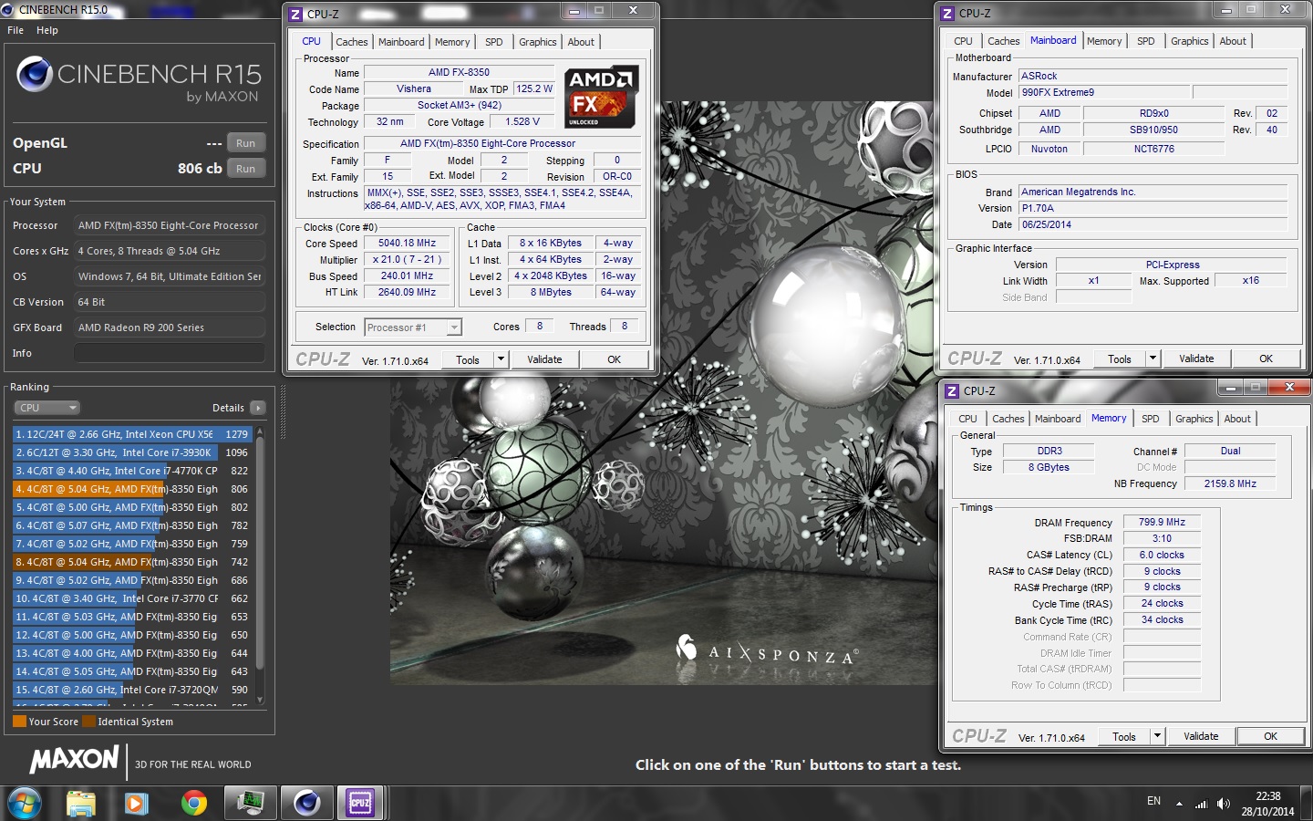1313x821 pixels.
Task: Open Caches tab in CPU-Z Memory window
Action: [x=1008, y=419]
